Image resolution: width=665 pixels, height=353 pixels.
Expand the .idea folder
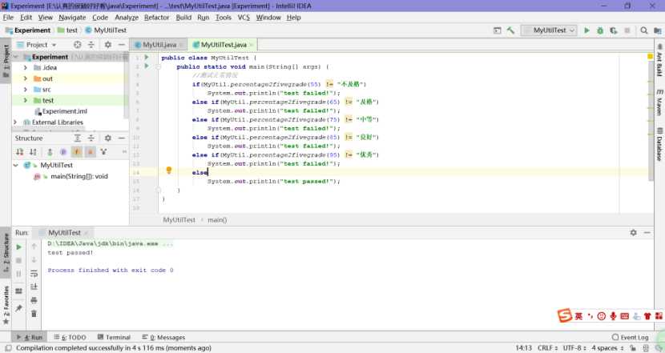tap(26, 68)
